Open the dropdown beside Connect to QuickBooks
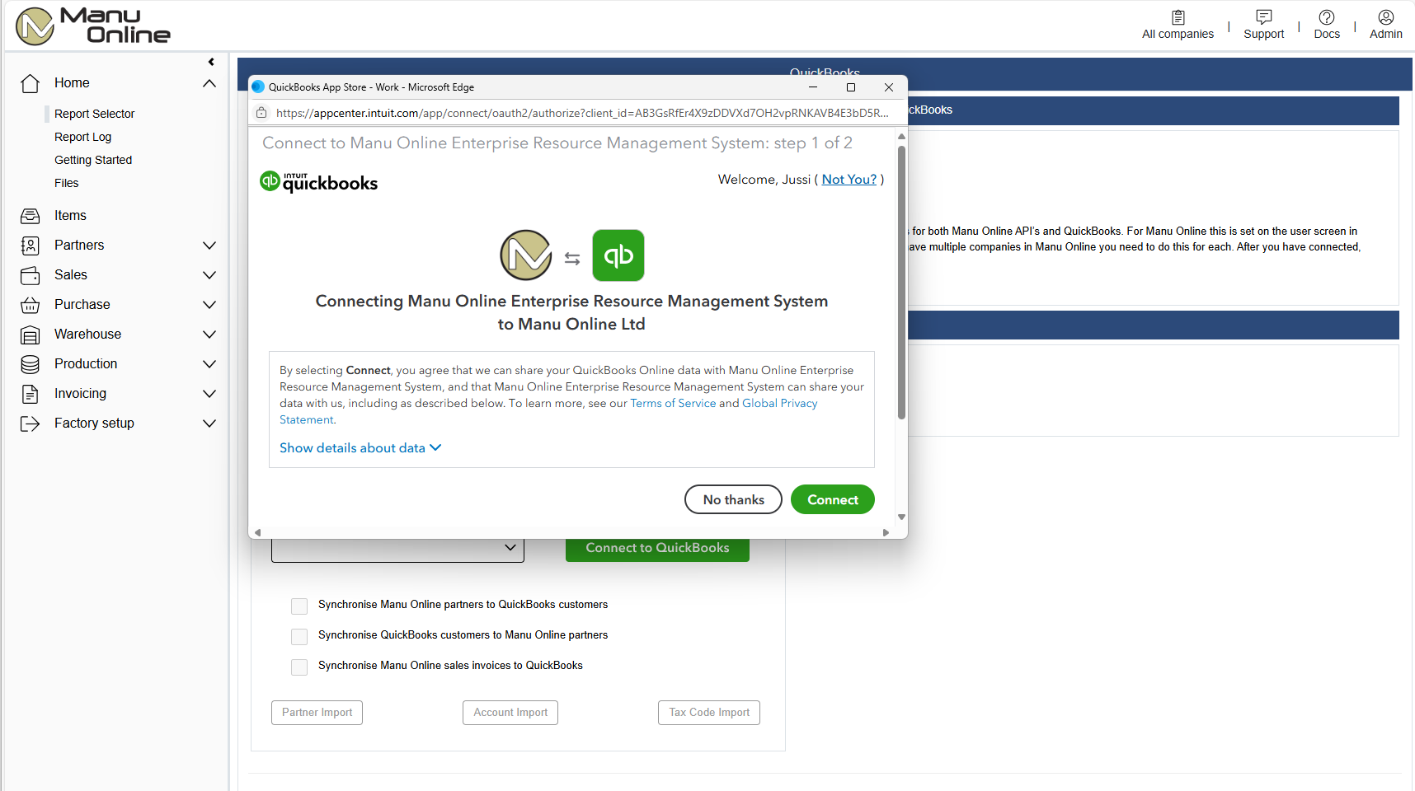Image resolution: width=1415 pixels, height=791 pixels. tap(397, 550)
